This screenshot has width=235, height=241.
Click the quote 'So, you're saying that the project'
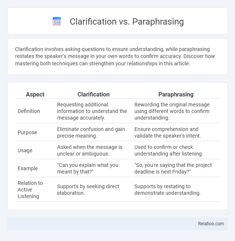173,168
